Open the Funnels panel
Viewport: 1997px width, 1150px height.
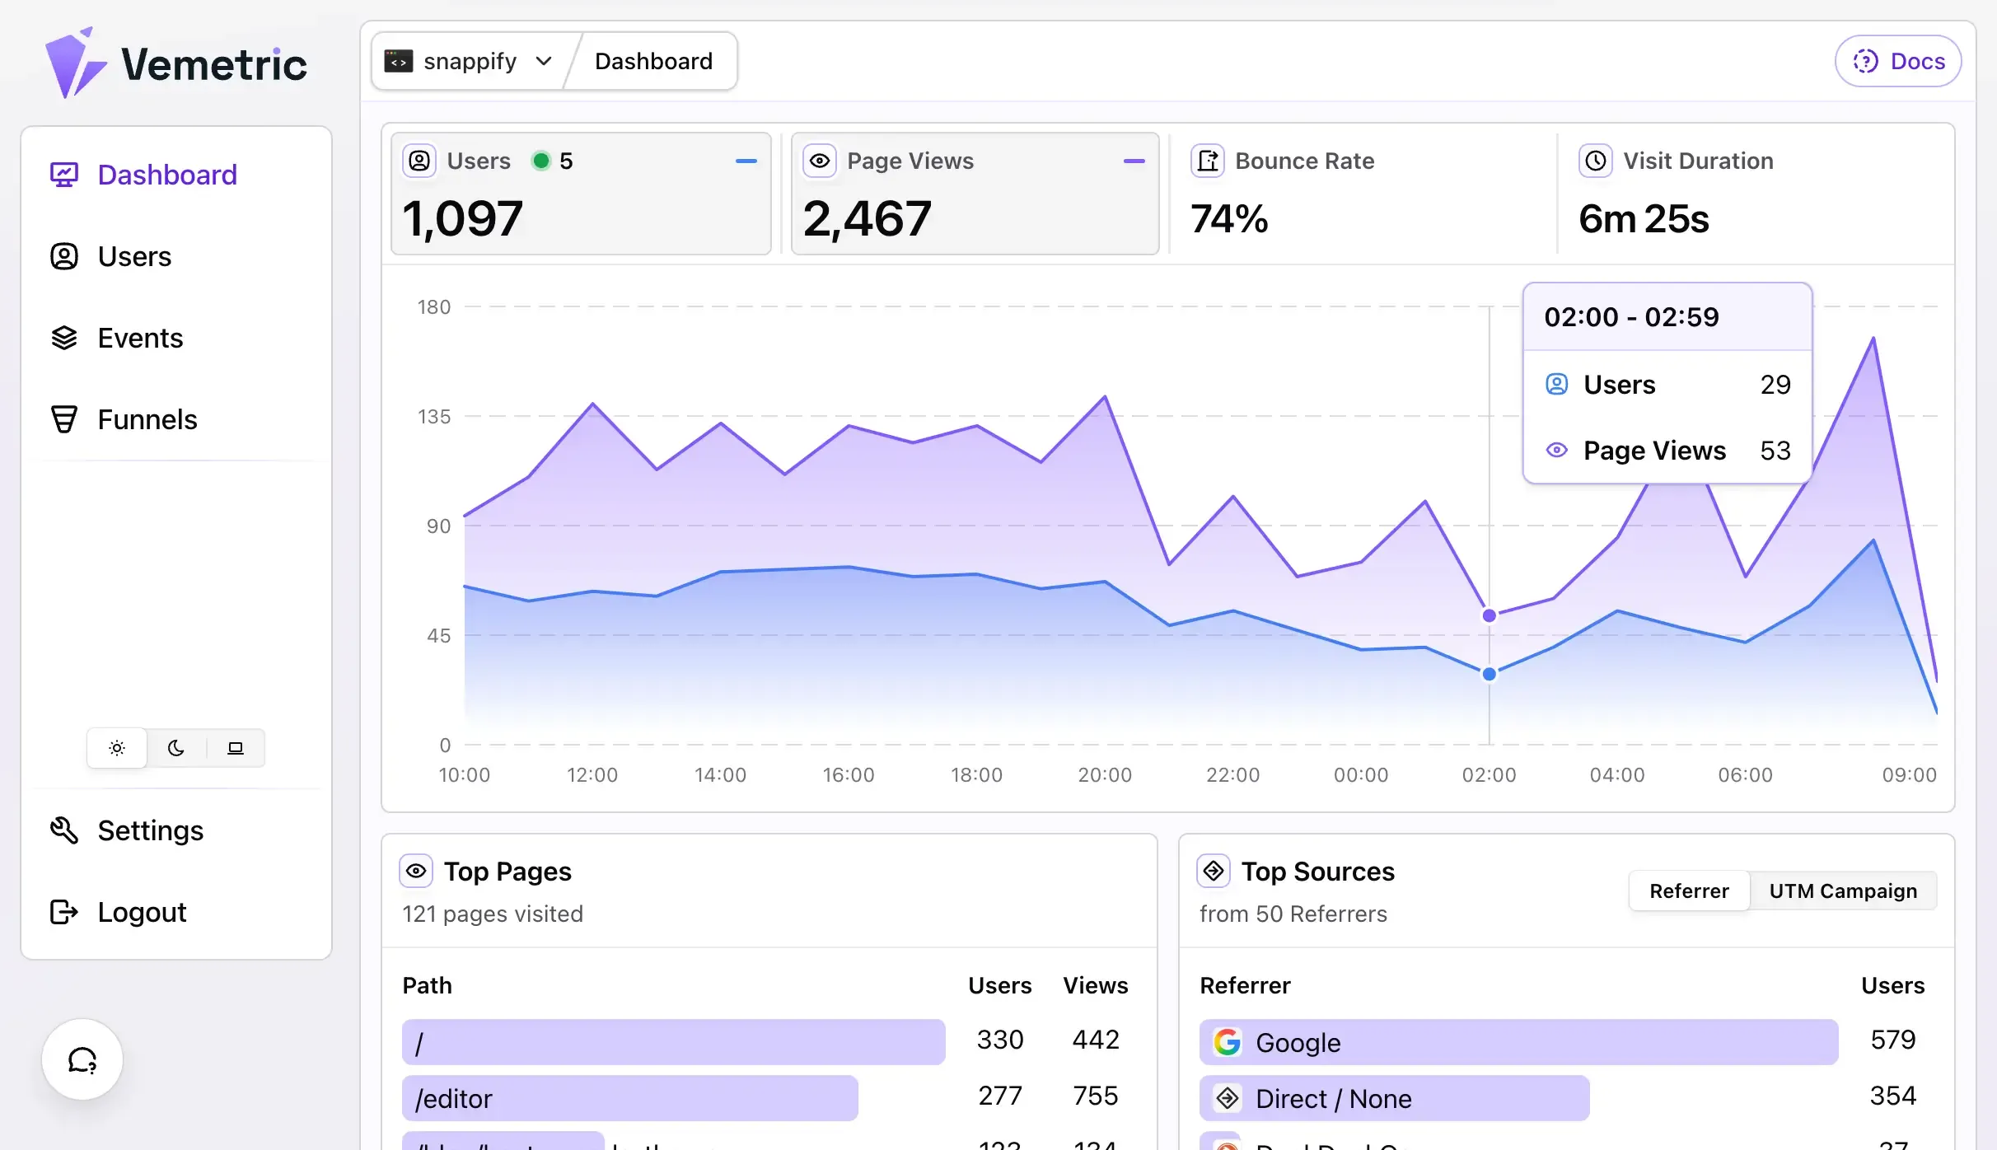tap(147, 418)
